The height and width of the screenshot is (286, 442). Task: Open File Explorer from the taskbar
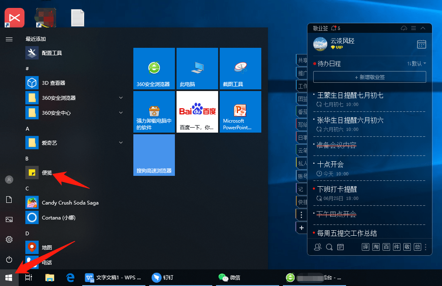(49, 278)
